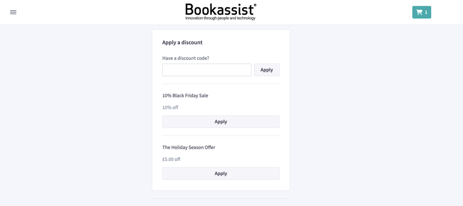Open the hamburger navigation menu
This screenshot has height=206, width=463.
[x=13, y=12]
